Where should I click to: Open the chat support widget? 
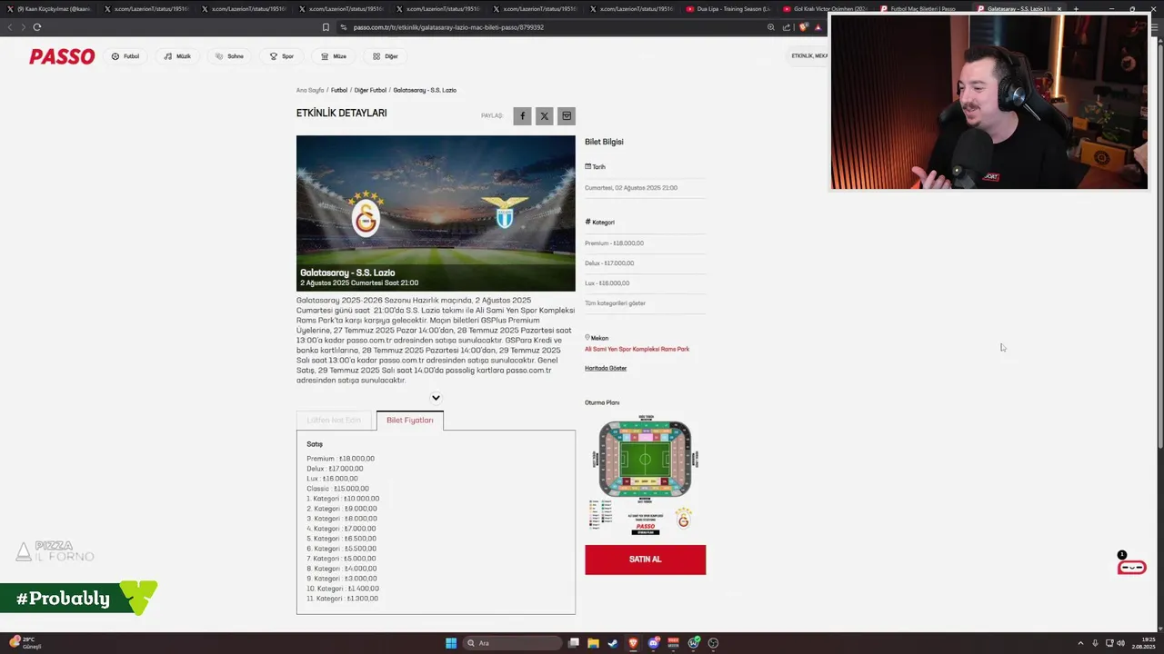(1132, 568)
